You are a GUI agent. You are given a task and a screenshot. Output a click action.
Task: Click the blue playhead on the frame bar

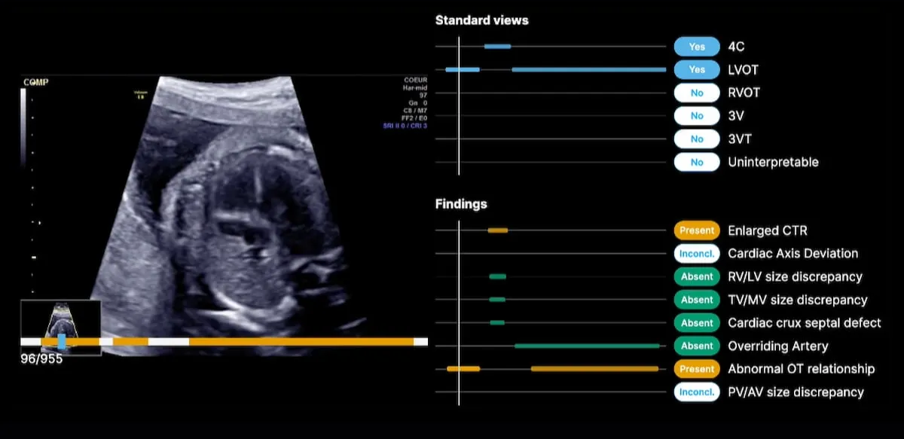coord(62,342)
